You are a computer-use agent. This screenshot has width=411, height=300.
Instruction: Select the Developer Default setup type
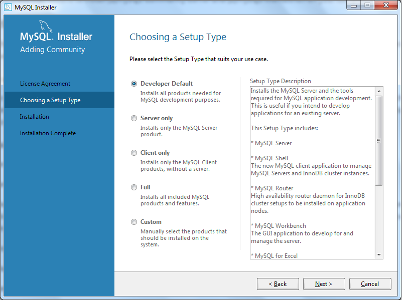coord(133,83)
